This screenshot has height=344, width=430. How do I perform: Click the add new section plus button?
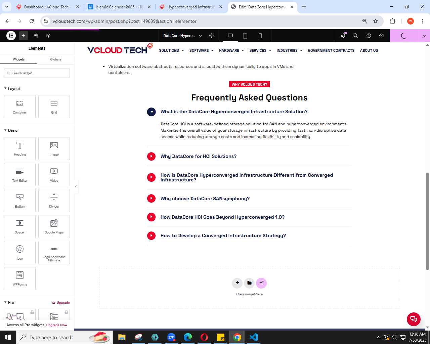click(237, 283)
